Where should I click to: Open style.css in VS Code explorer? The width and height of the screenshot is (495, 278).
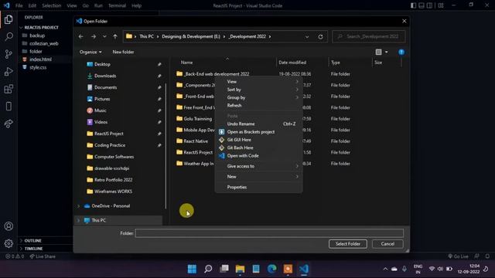[38, 67]
